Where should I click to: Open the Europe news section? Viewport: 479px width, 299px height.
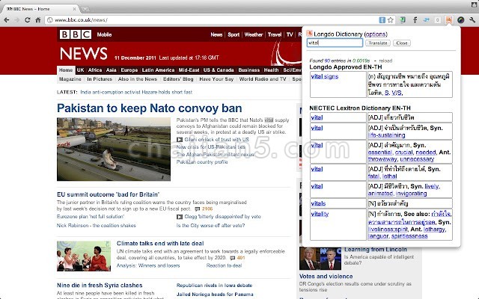tap(129, 70)
